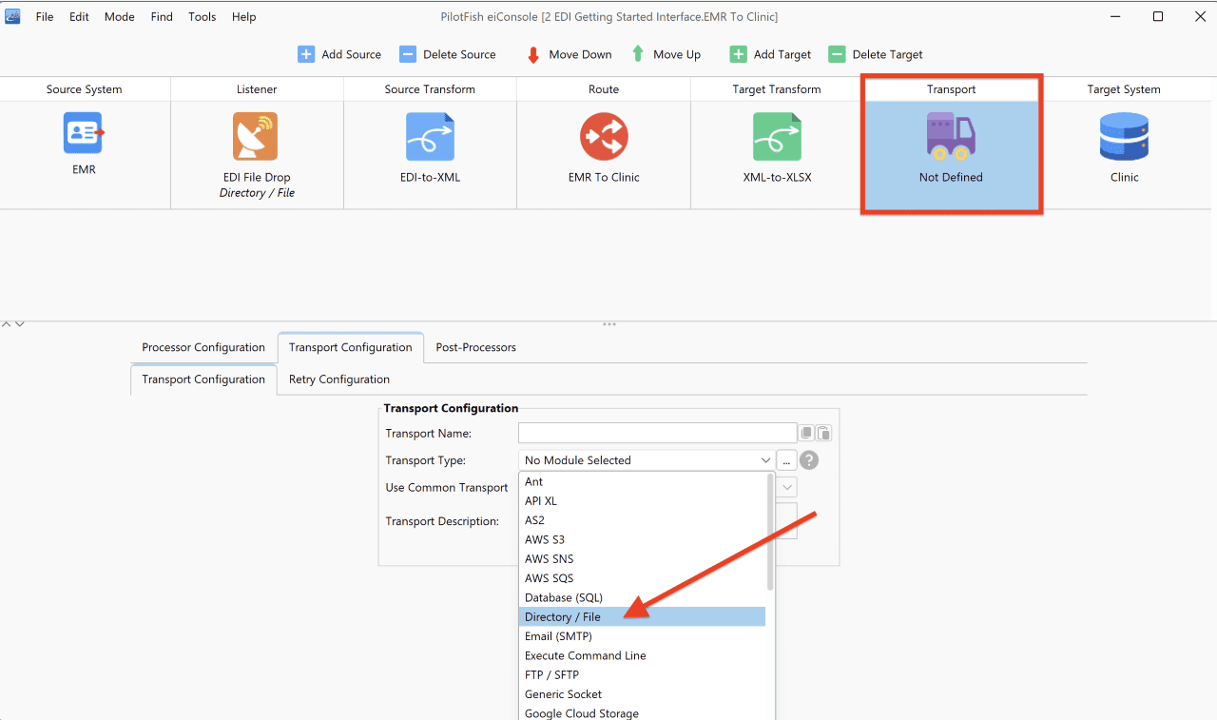Select AWS SNS from the dropdown list
The height and width of the screenshot is (720, 1217).
click(642, 559)
